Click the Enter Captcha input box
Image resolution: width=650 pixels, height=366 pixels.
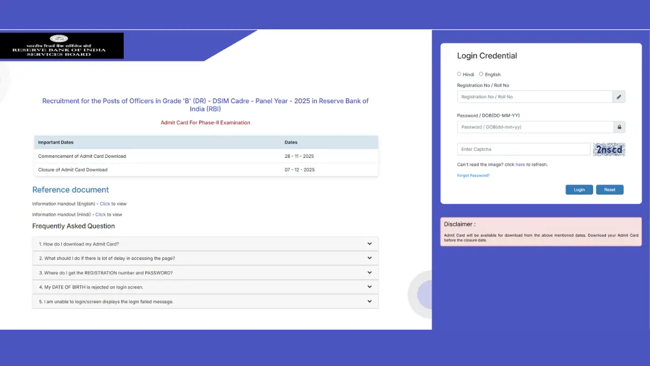(x=523, y=149)
